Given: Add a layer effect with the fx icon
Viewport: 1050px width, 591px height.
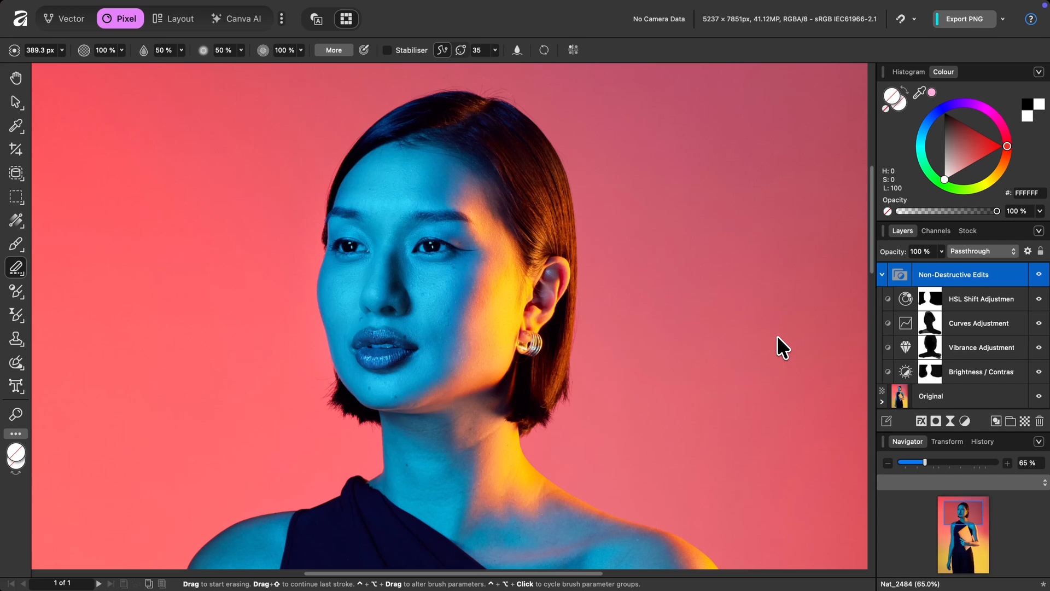Looking at the screenshot, I should pyautogui.click(x=921, y=421).
